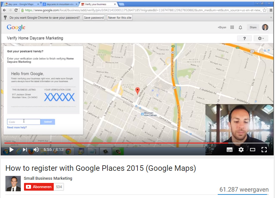Open Windows Start orb in video
Image resolution: width=275 pixels, height=198 pixels.
point(6,151)
